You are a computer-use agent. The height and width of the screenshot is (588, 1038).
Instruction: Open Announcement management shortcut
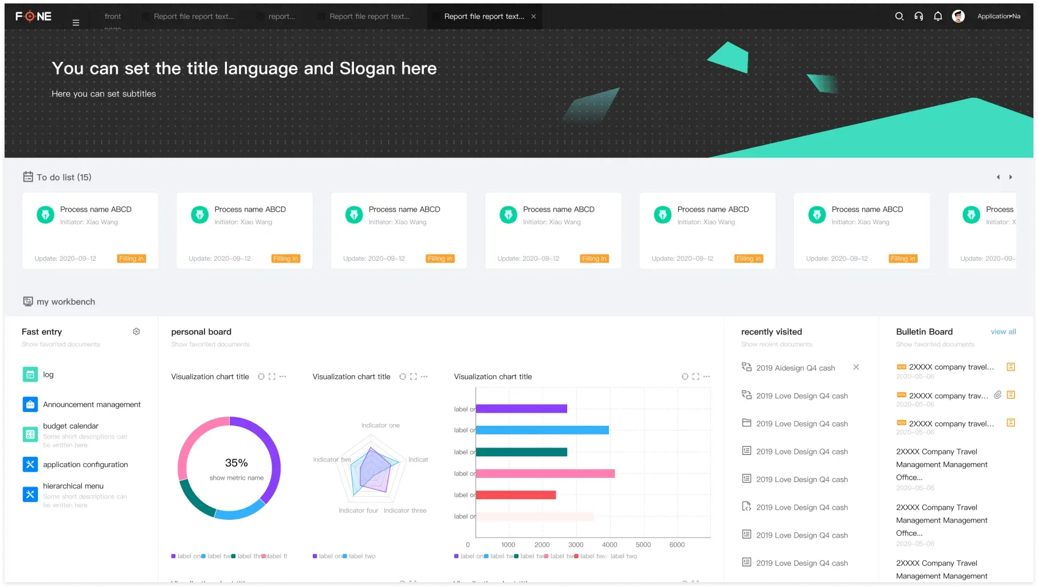[x=92, y=405]
